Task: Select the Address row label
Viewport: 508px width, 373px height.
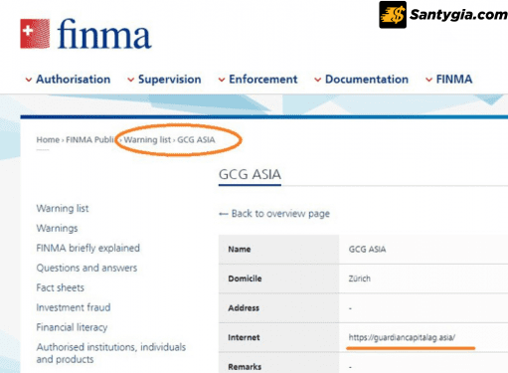Action: tap(244, 308)
